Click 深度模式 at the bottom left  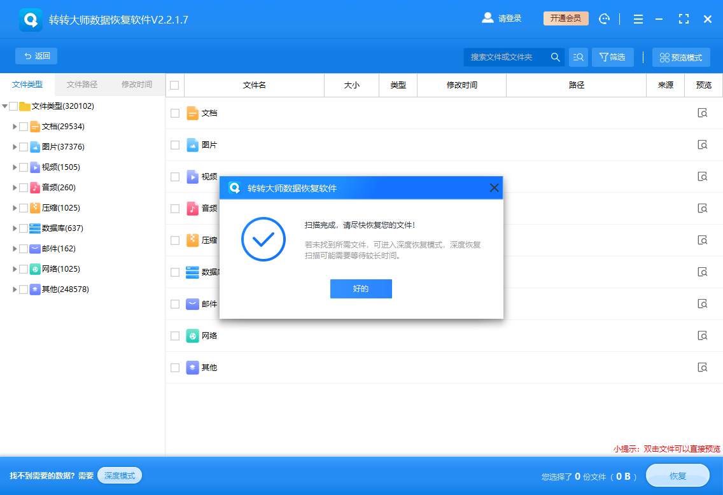point(119,475)
